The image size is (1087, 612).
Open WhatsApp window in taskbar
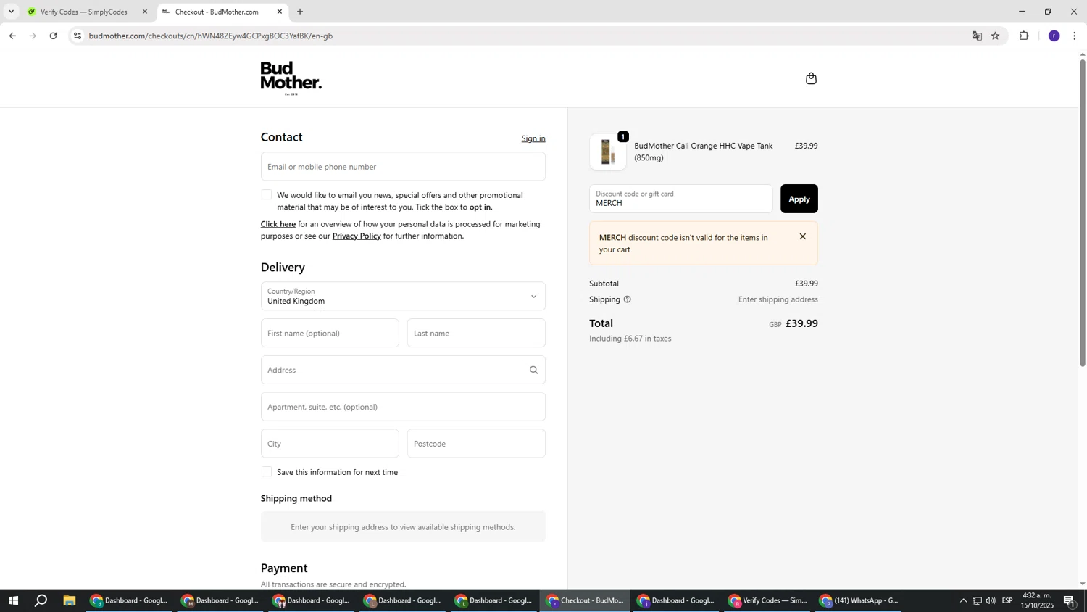859,600
